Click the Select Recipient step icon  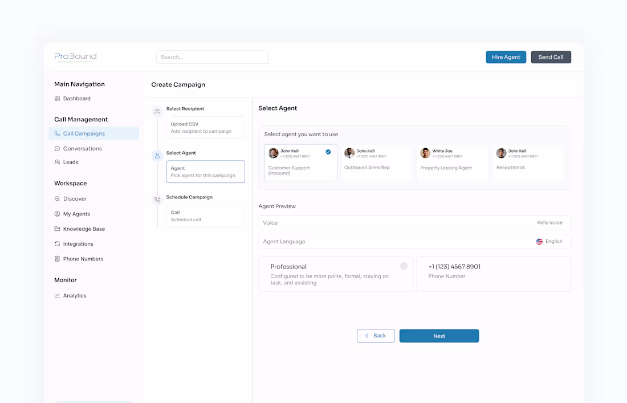[x=157, y=111]
